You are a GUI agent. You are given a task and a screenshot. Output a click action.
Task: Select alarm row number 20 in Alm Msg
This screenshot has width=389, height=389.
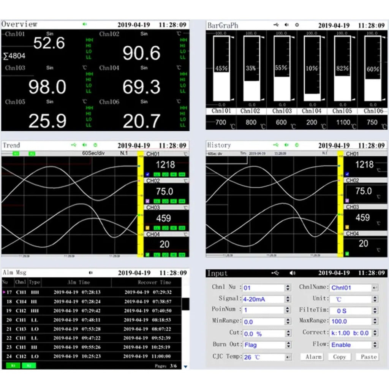coord(92,320)
